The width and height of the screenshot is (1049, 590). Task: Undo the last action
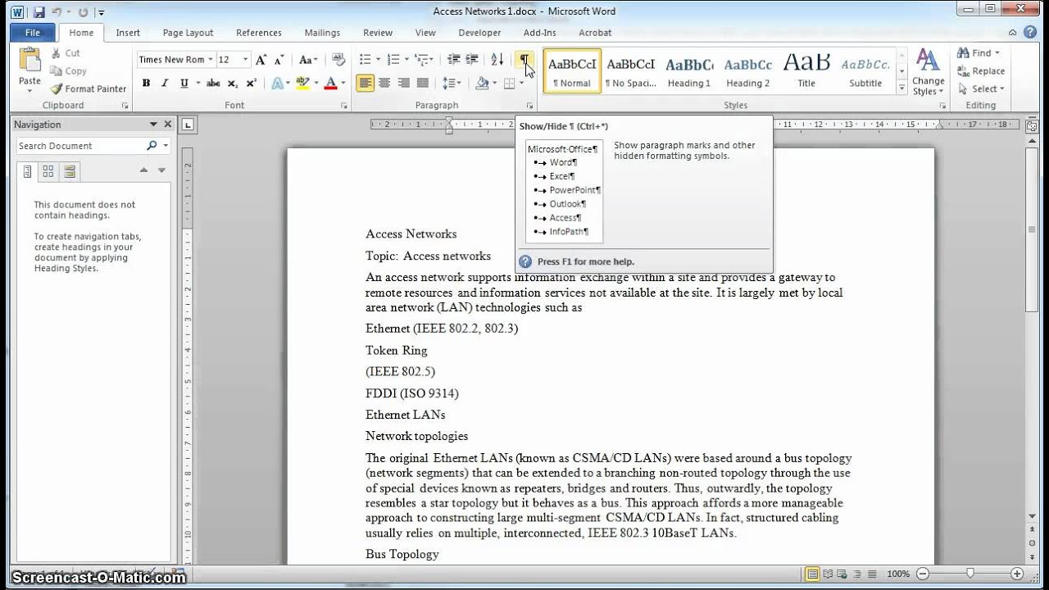pyautogui.click(x=58, y=12)
